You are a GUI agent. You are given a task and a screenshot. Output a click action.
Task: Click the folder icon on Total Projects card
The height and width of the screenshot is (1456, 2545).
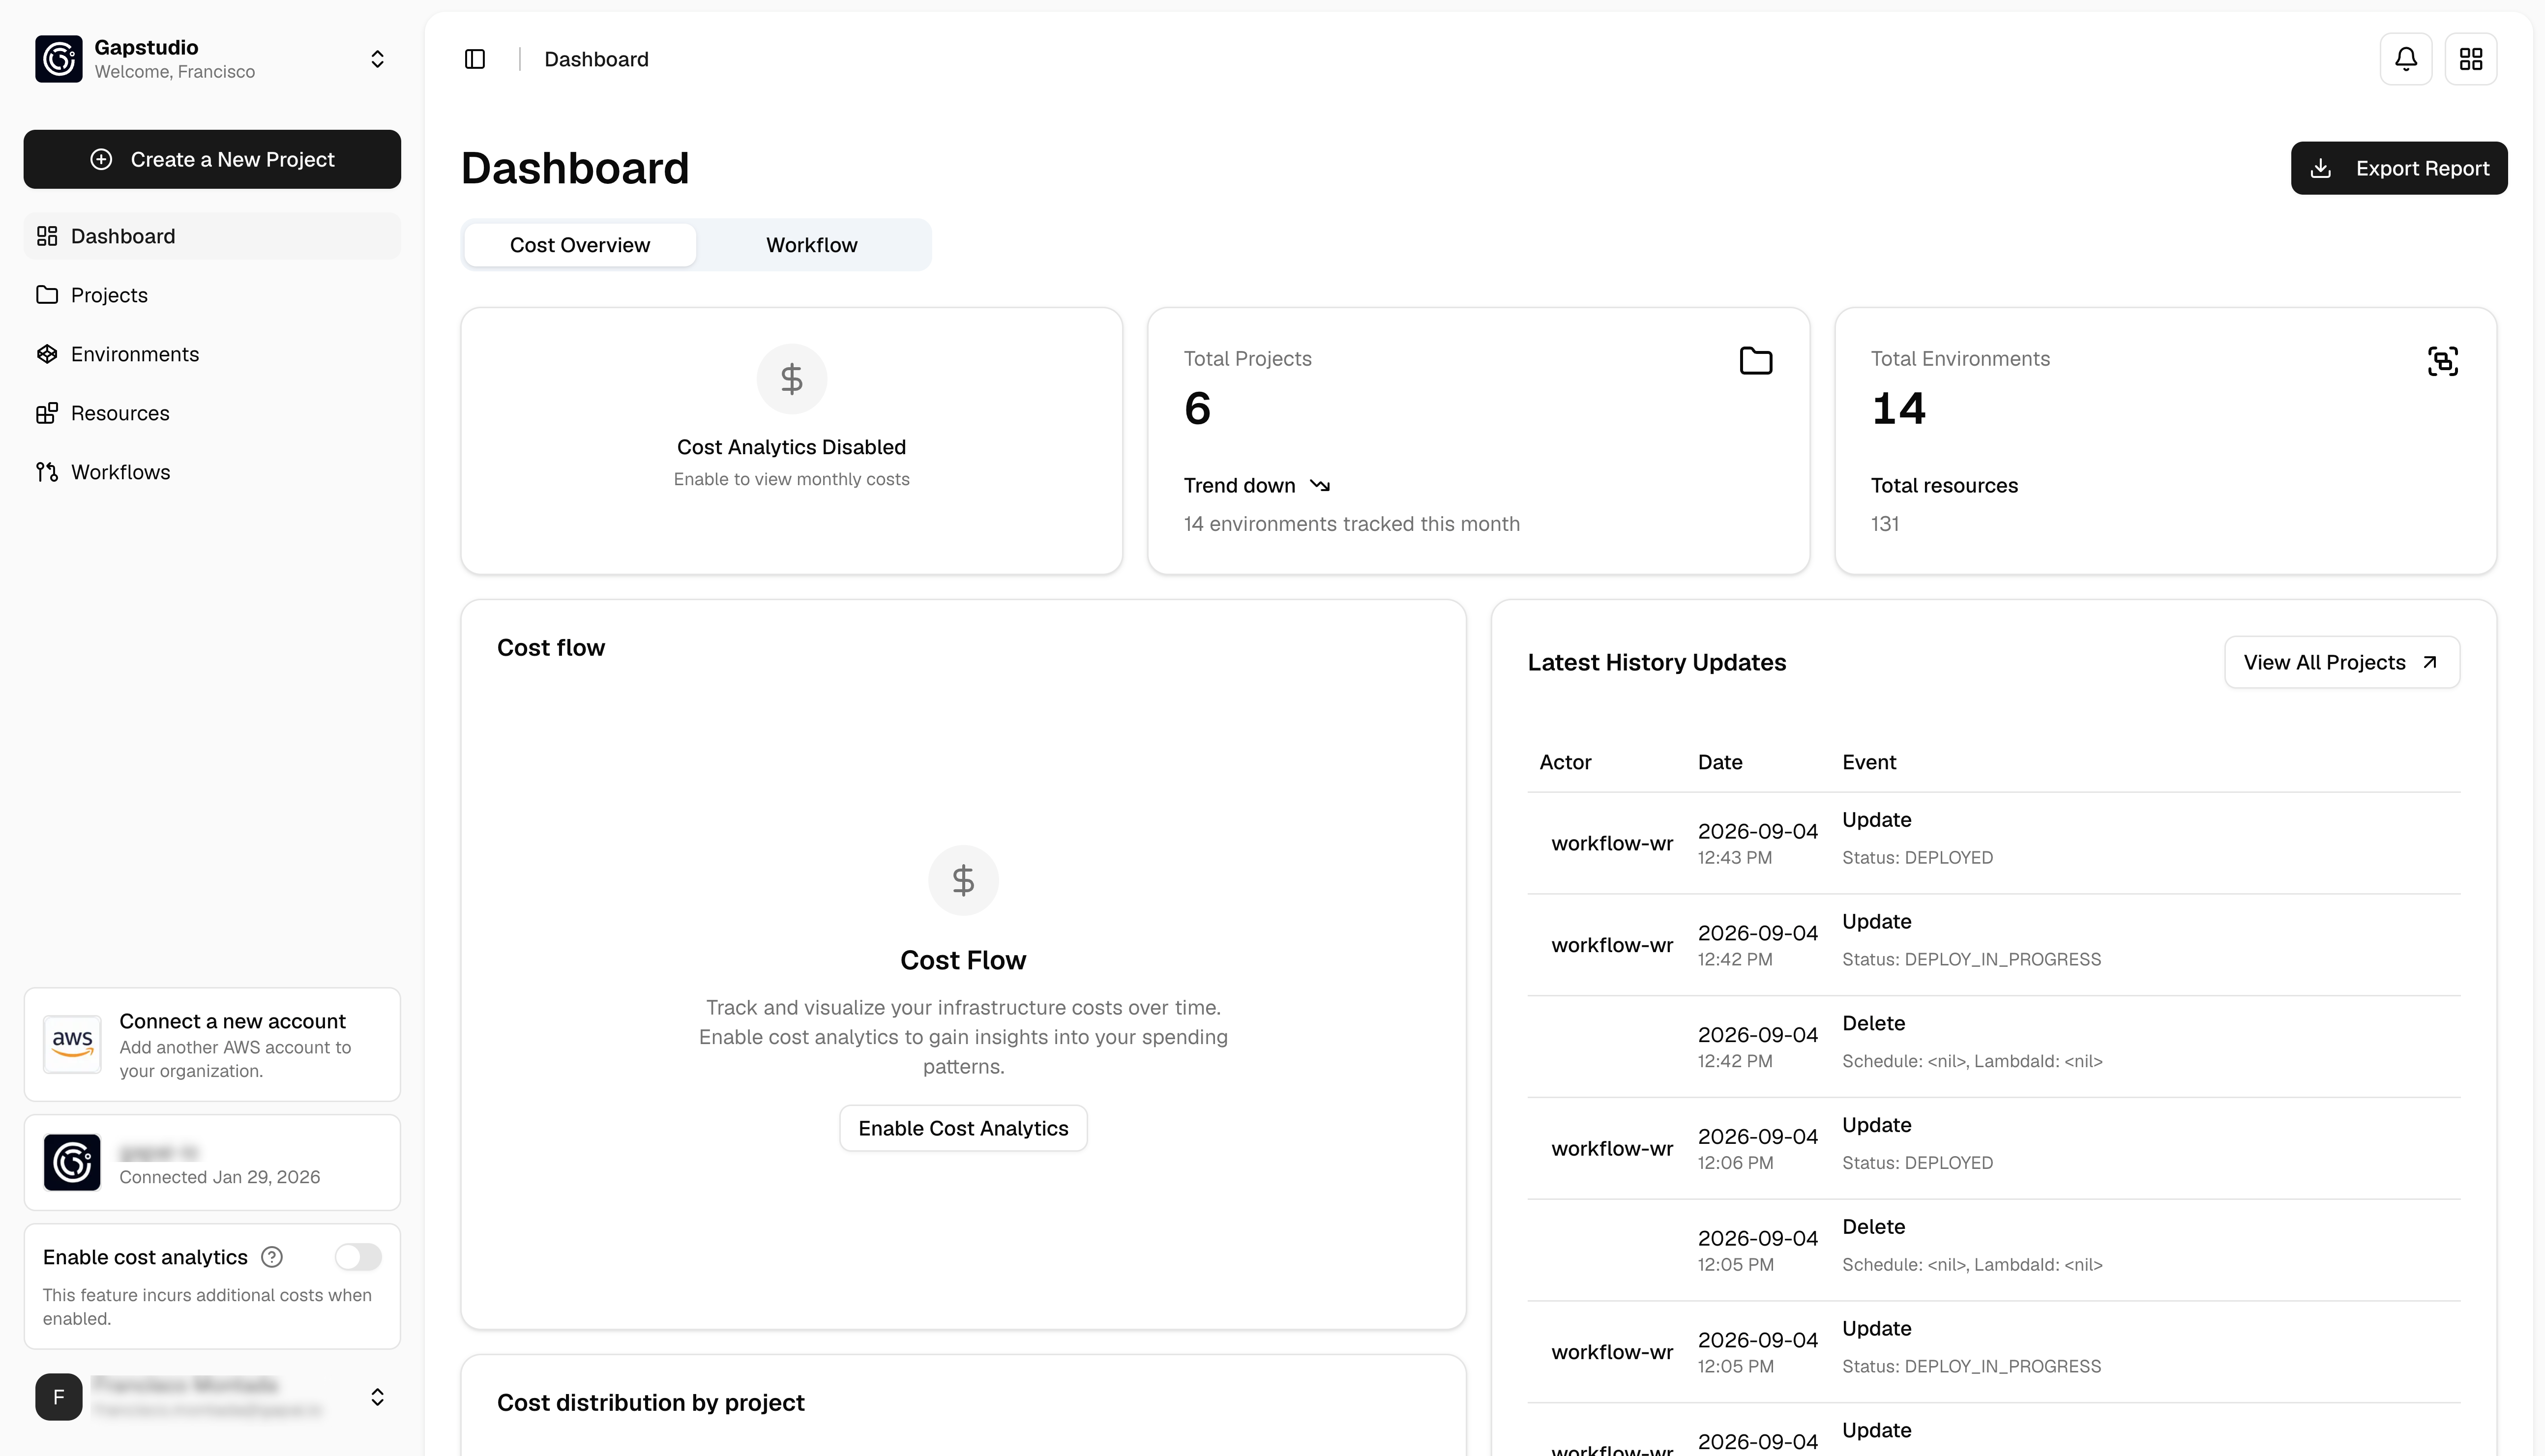coord(1756,361)
